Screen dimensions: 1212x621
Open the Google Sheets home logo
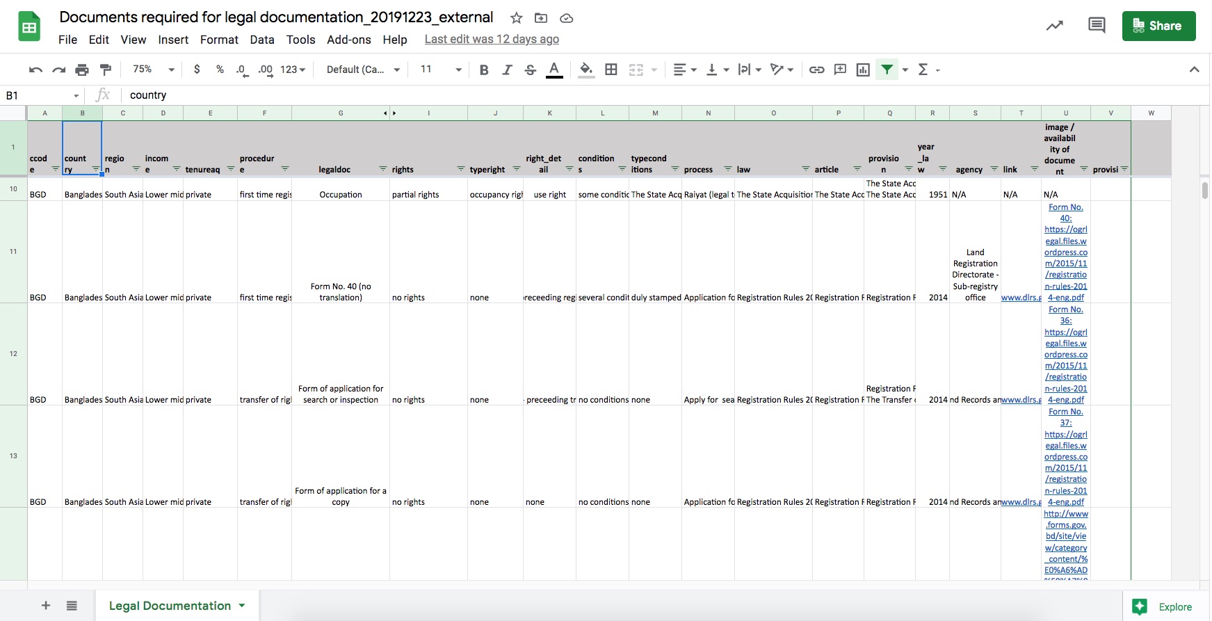29,28
